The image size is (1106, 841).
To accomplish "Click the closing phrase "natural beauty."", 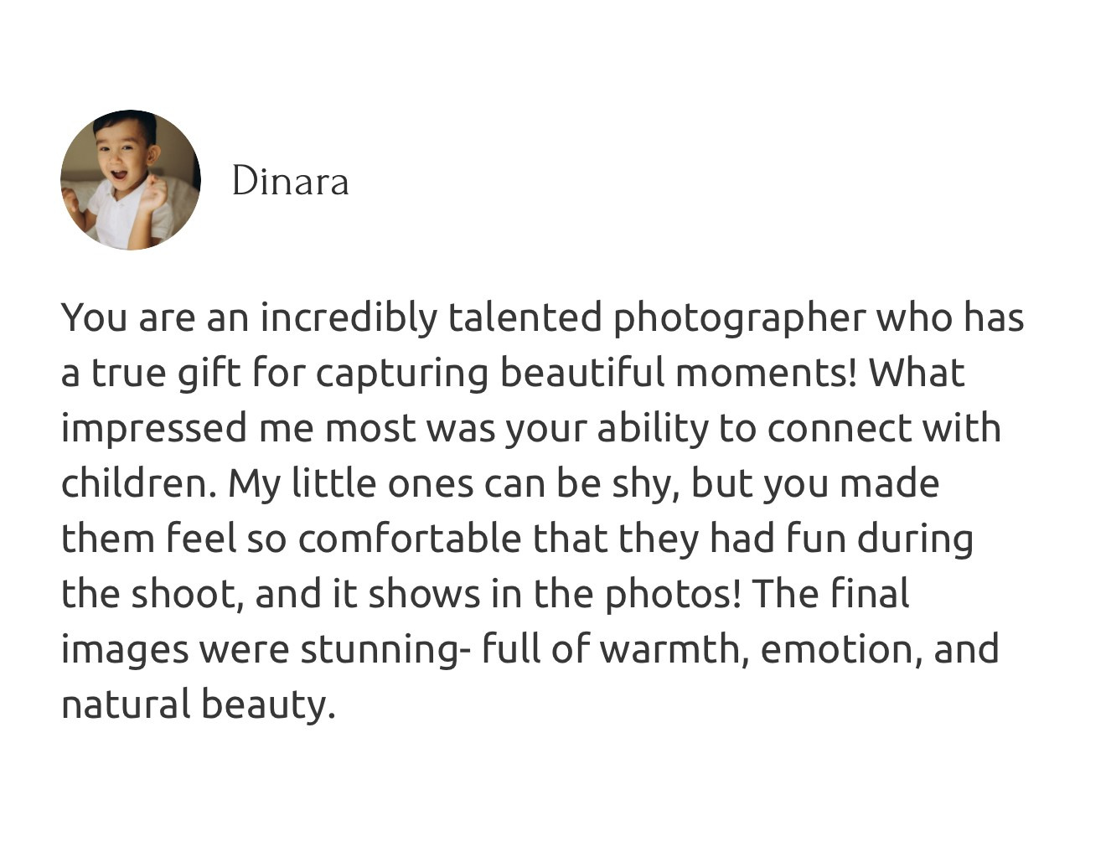I will tap(198, 704).
